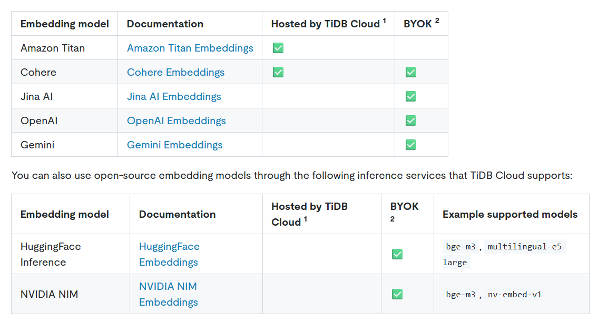Click the BYOK checkmark in HuggingFace Inference row
The height and width of the screenshot is (322, 598).
[x=397, y=254]
